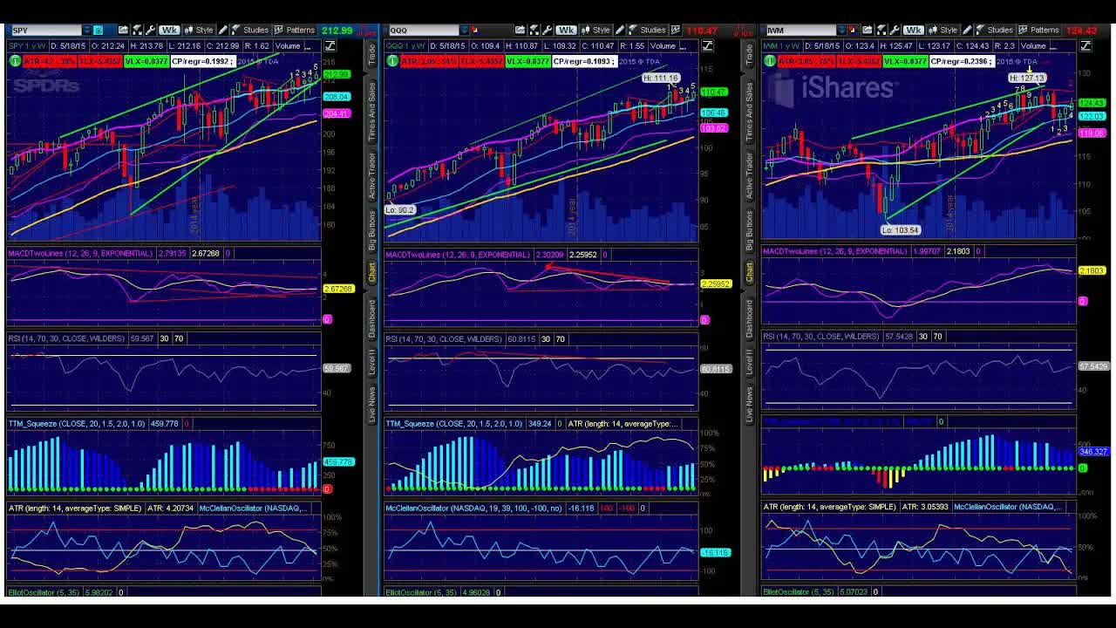Open Patterns on the SPY chart
1116x628 pixels.
click(295, 30)
